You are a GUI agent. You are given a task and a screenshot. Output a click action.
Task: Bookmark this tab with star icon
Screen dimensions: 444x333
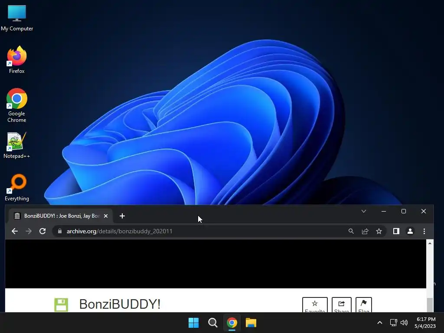coord(379,232)
